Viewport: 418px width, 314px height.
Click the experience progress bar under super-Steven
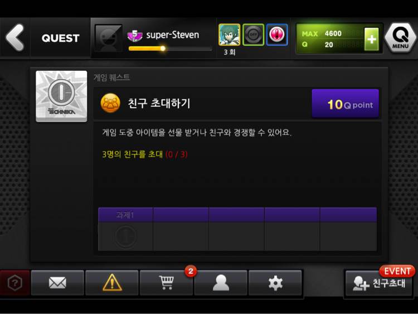pos(170,49)
